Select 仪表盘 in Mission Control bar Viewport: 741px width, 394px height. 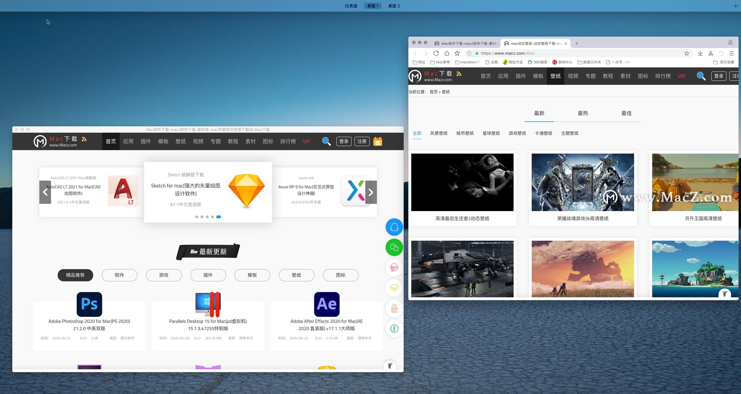[x=351, y=6]
